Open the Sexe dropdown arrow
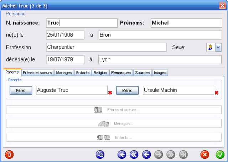 218,47
